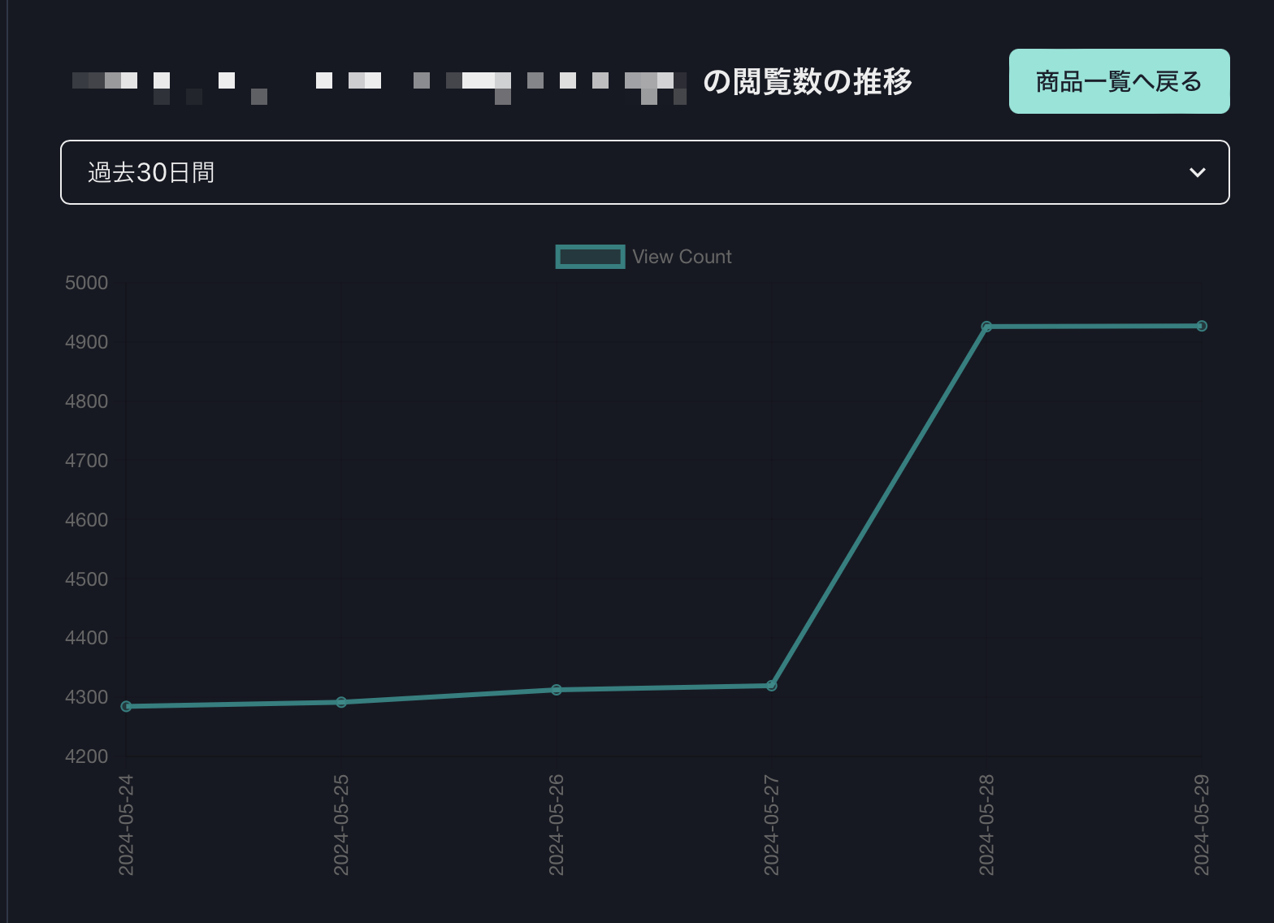The width and height of the screenshot is (1274, 923).
Task: Click the data point for 2024-05-29
Action: click(1202, 326)
